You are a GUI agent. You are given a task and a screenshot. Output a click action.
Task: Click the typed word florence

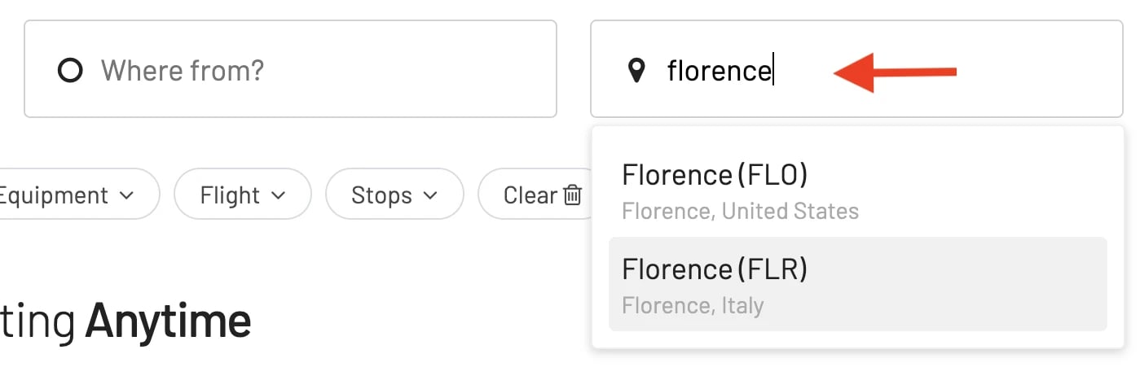(720, 71)
